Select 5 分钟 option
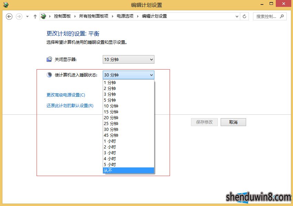Viewport: 293px width, 206px height. 128,100
